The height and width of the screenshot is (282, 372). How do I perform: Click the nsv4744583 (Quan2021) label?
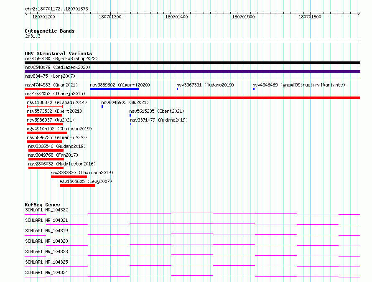51,85
